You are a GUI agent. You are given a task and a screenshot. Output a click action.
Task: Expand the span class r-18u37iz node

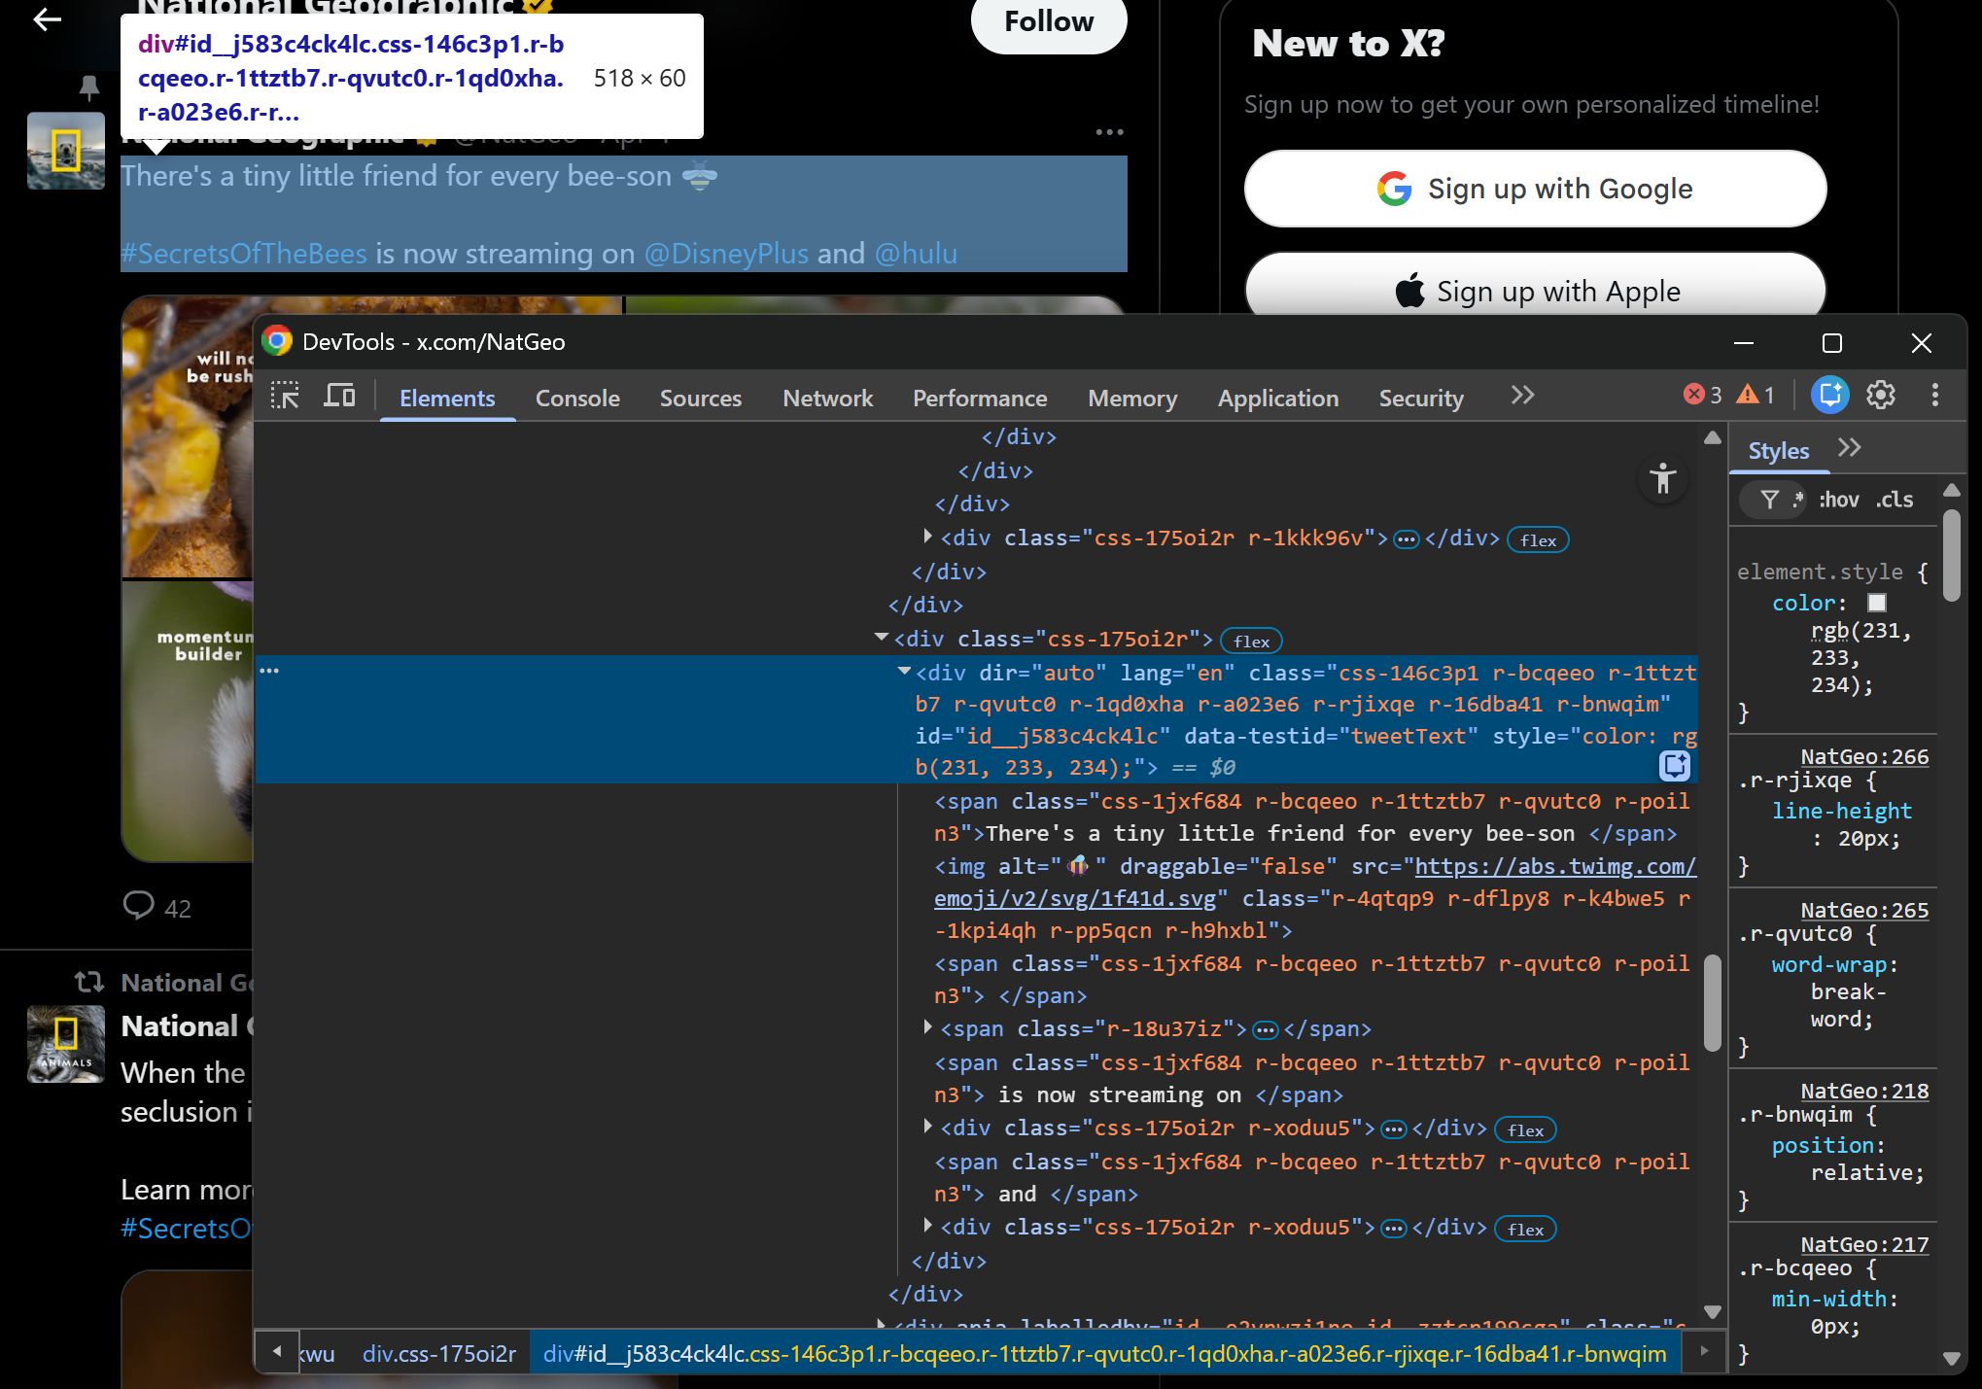[928, 1027]
